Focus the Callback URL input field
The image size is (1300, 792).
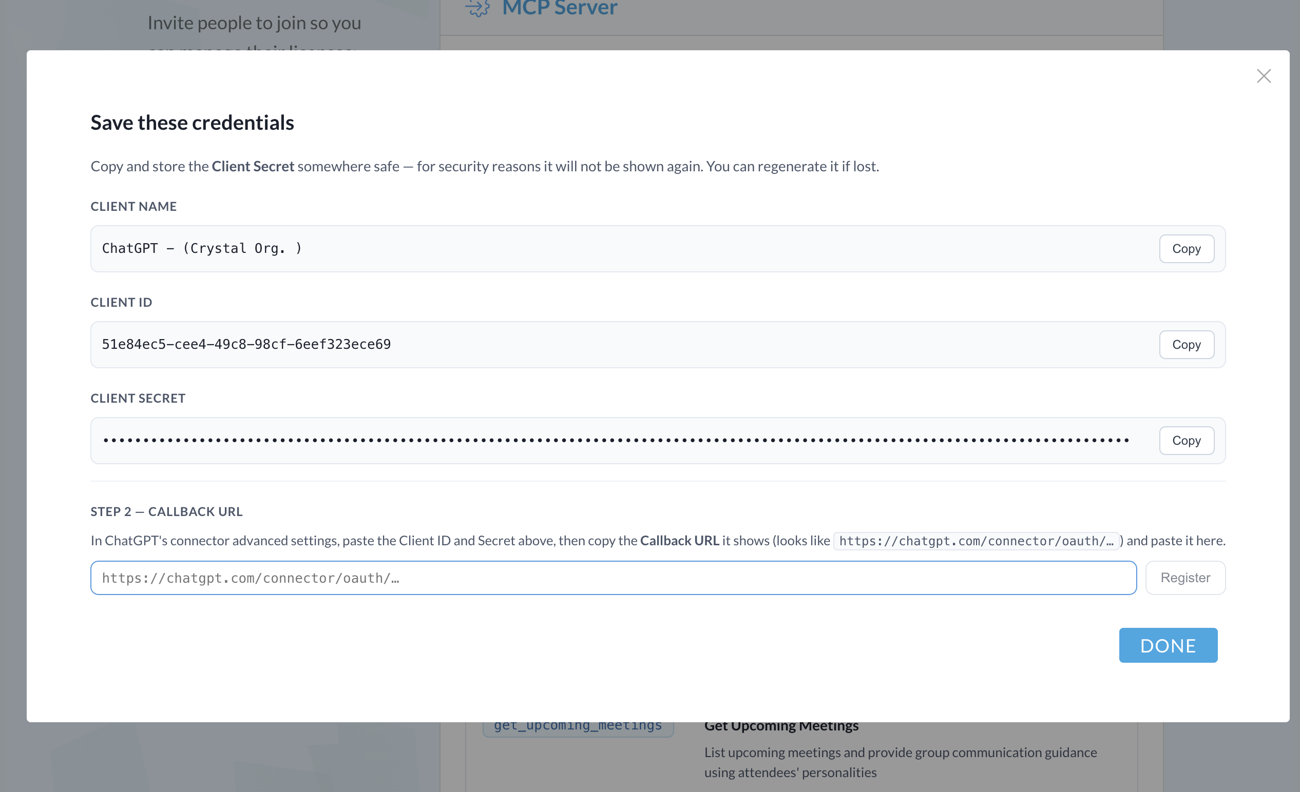click(613, 578)
